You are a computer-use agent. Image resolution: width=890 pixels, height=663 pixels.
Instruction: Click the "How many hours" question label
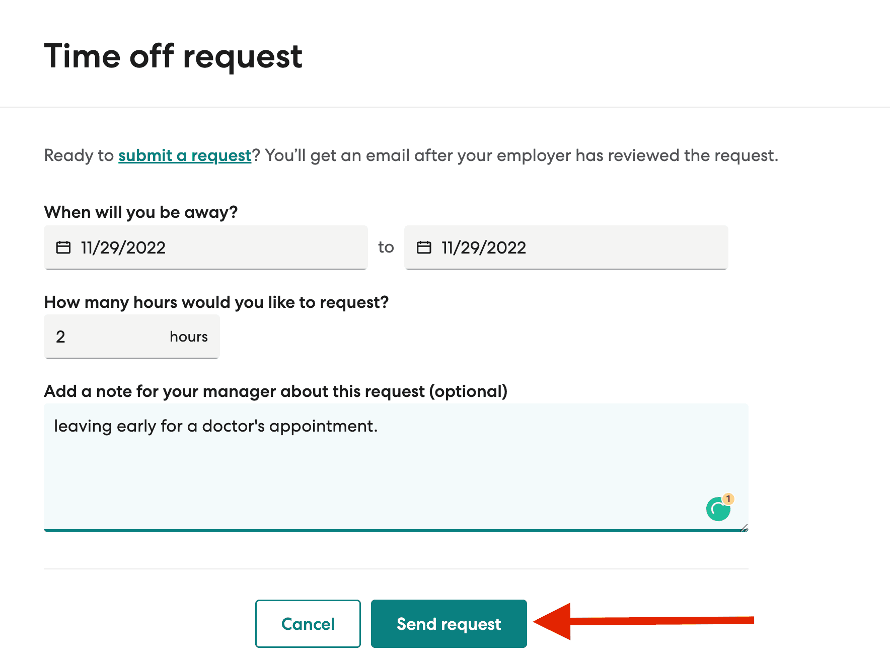(216, 302)
